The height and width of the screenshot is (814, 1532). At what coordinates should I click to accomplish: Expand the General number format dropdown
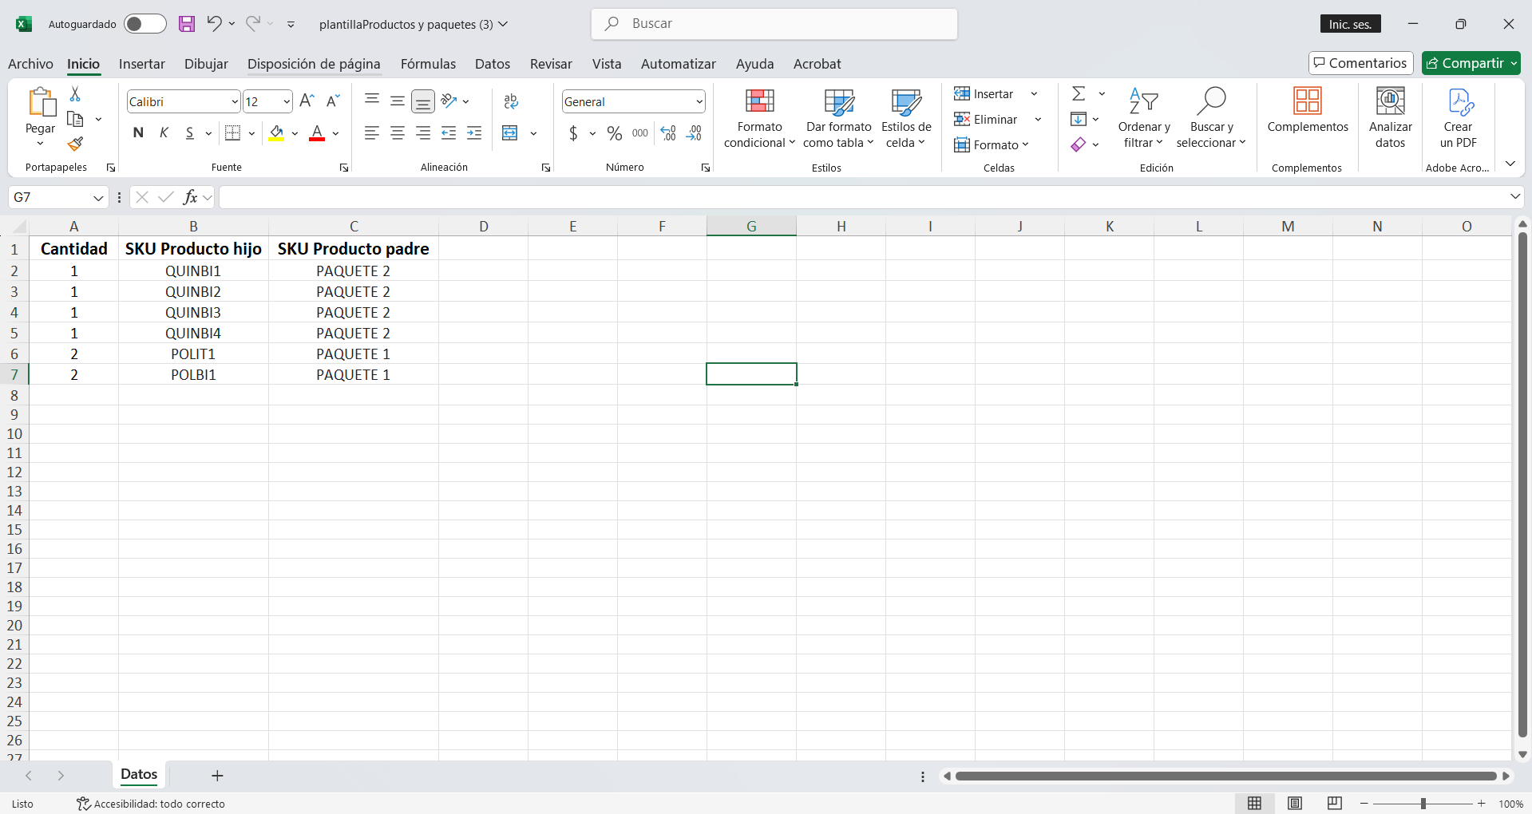click(x=699, y=102)
